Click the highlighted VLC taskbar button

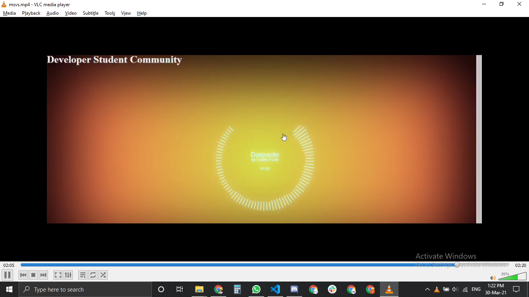389,289
